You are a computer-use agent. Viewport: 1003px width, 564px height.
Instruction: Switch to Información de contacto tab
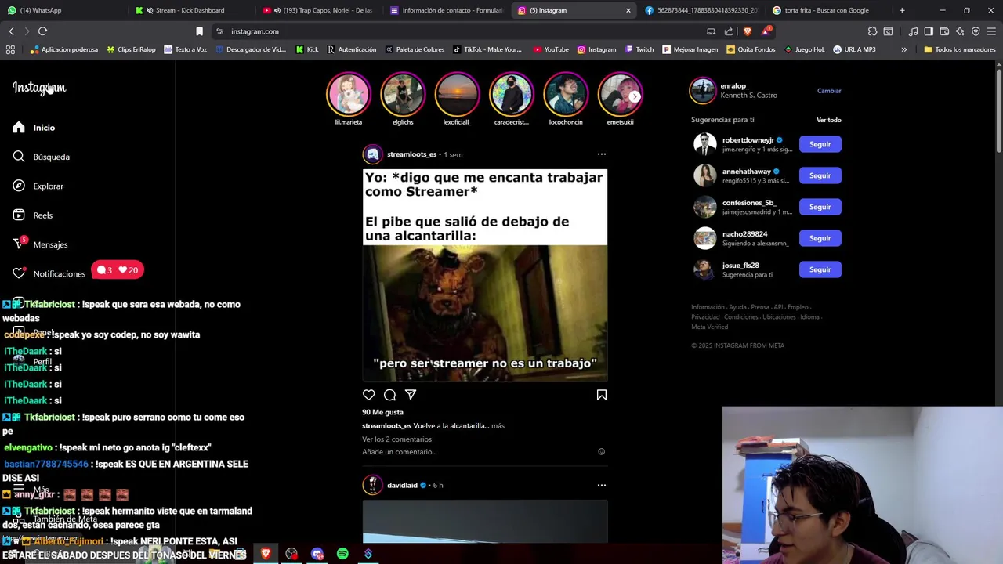tap(445, 10)
